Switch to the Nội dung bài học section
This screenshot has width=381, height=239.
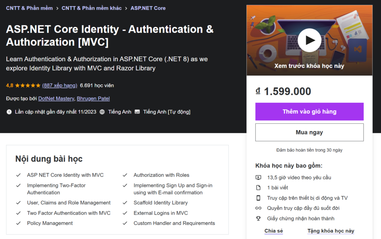click(x=48, y=159)
